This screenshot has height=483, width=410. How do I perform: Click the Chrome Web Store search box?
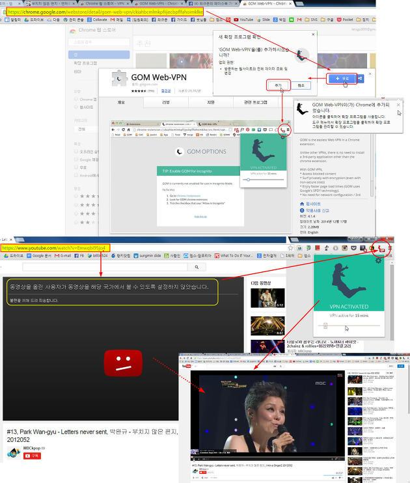click(x=99, y=42)
